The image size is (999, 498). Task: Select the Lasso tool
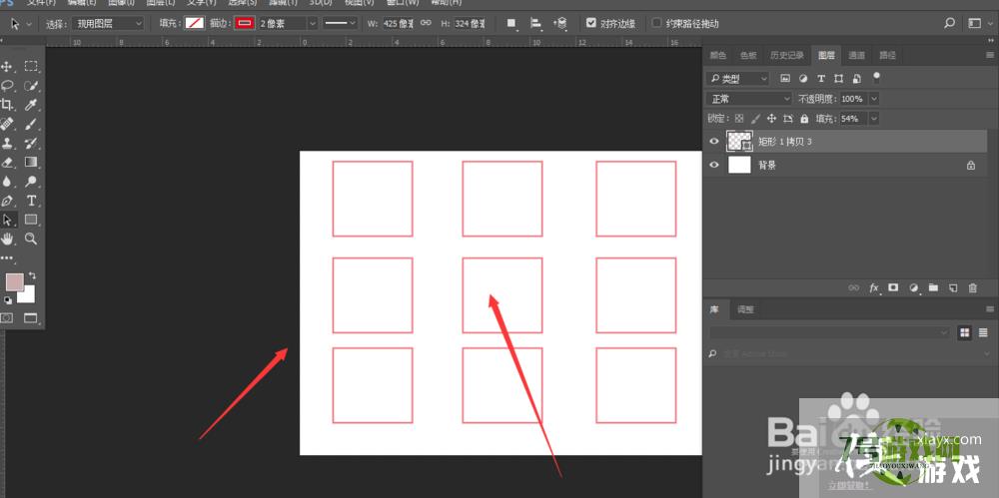click(x=7, y=86)
